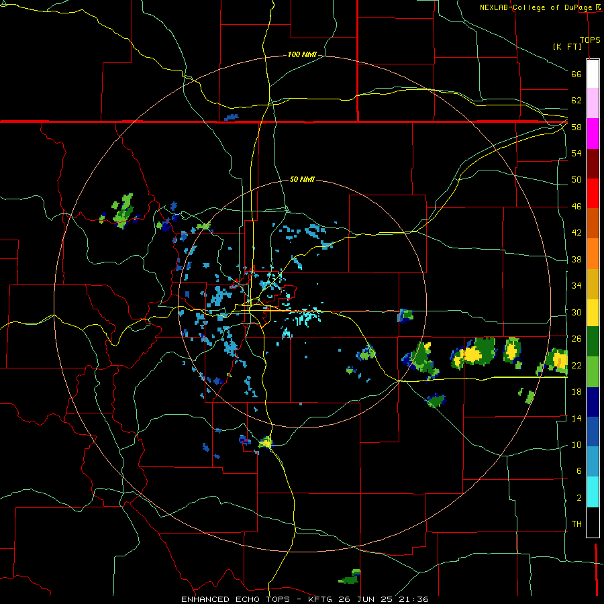The height and width of the screenshot is (604, 604).
Task: Click the "22" scale label
Action: click(x=576, y=365)
